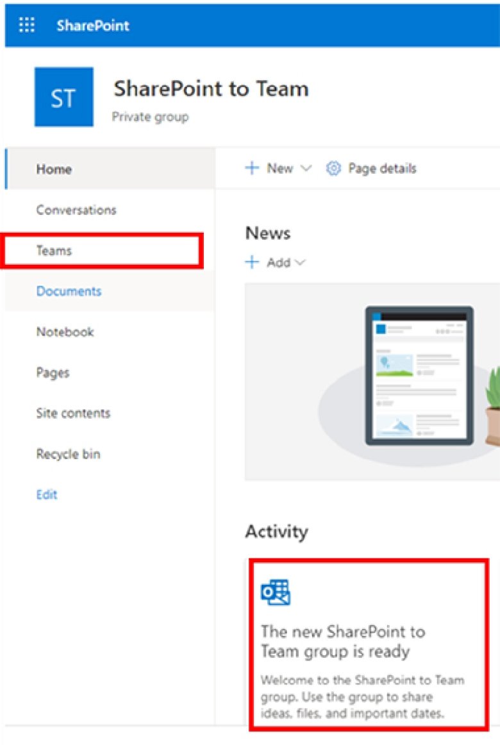This screenshot has height=745, width=500.
Task: Click the plus icon under News
Action: 253,262
